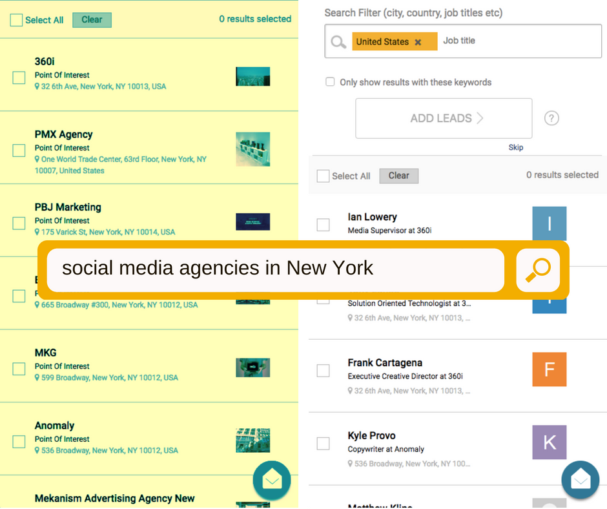Remove the United States filter tag
This screenshot has width=607, height=509.
[418, 42]
